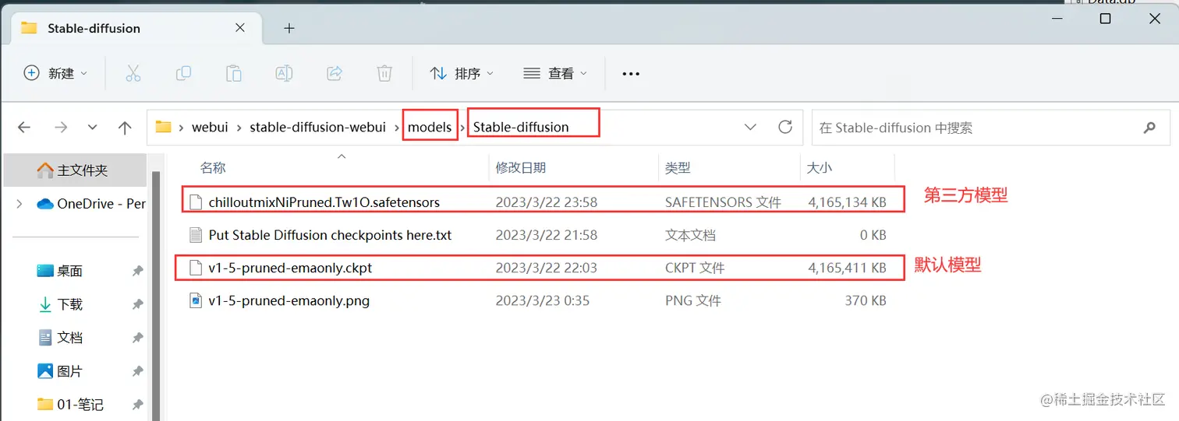The height and width of the screenshot is (421, 1179).
Task: Click the pin icon beside 桌面
Action: click(137, 271)
